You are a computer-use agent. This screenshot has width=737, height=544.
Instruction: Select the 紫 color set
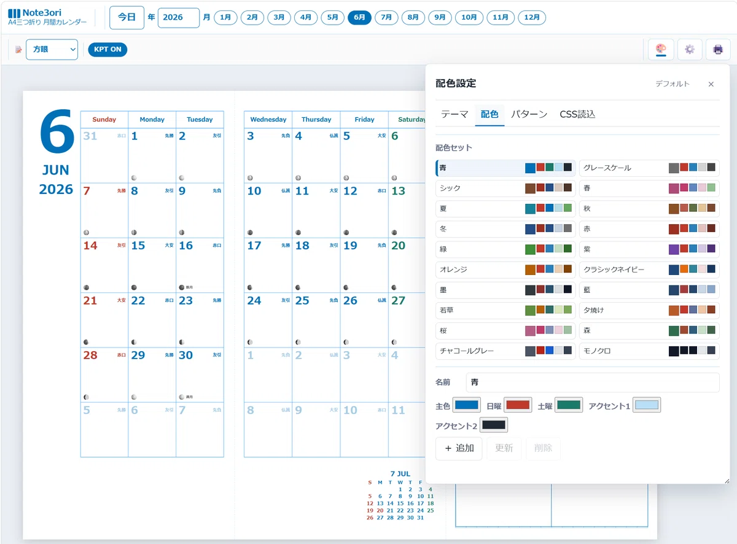649,249
